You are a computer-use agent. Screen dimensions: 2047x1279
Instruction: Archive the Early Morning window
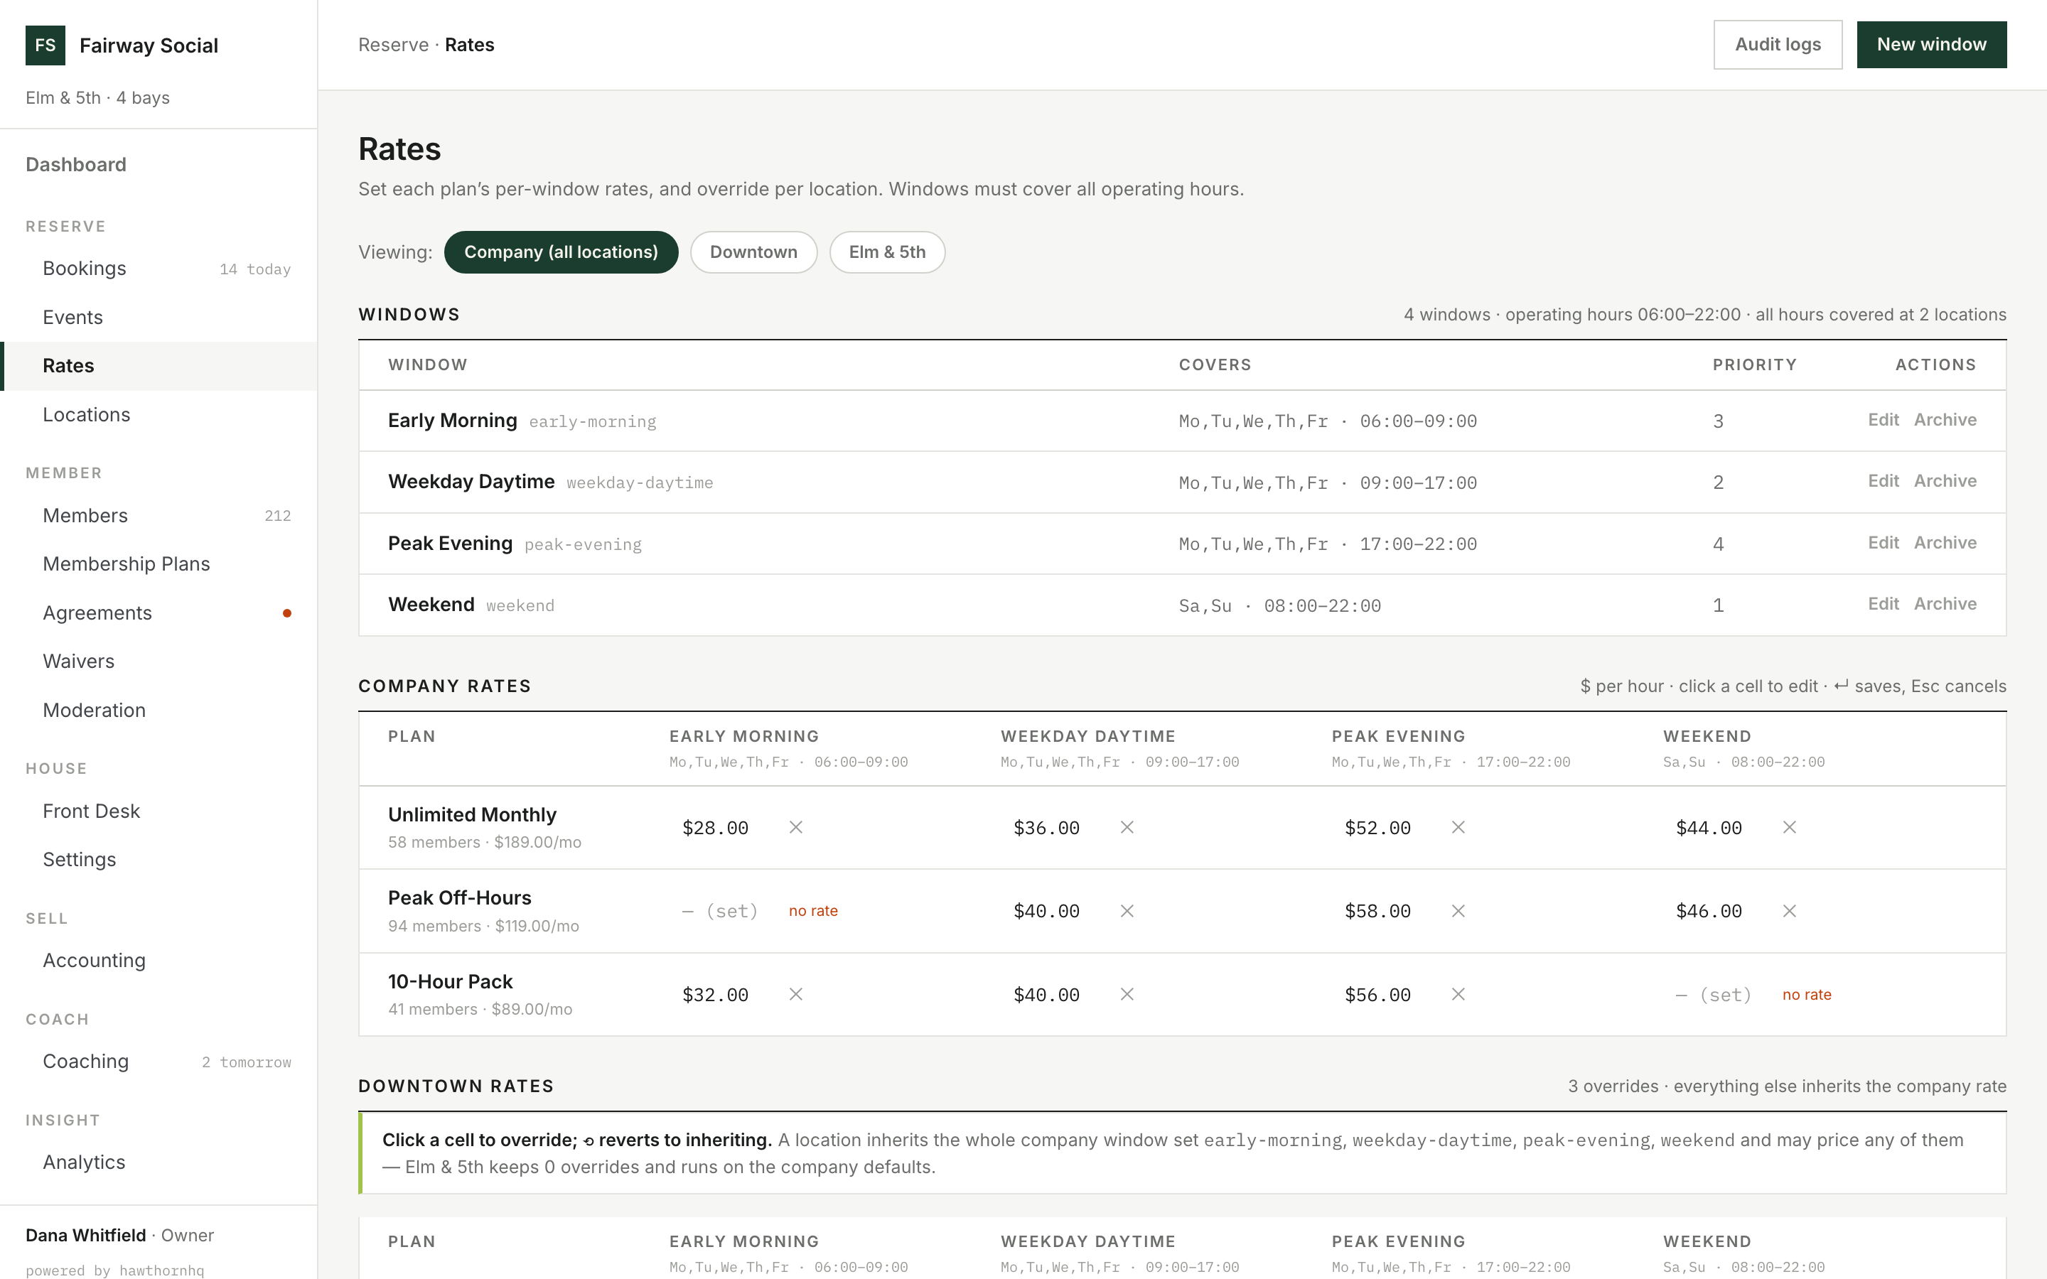1945,421
